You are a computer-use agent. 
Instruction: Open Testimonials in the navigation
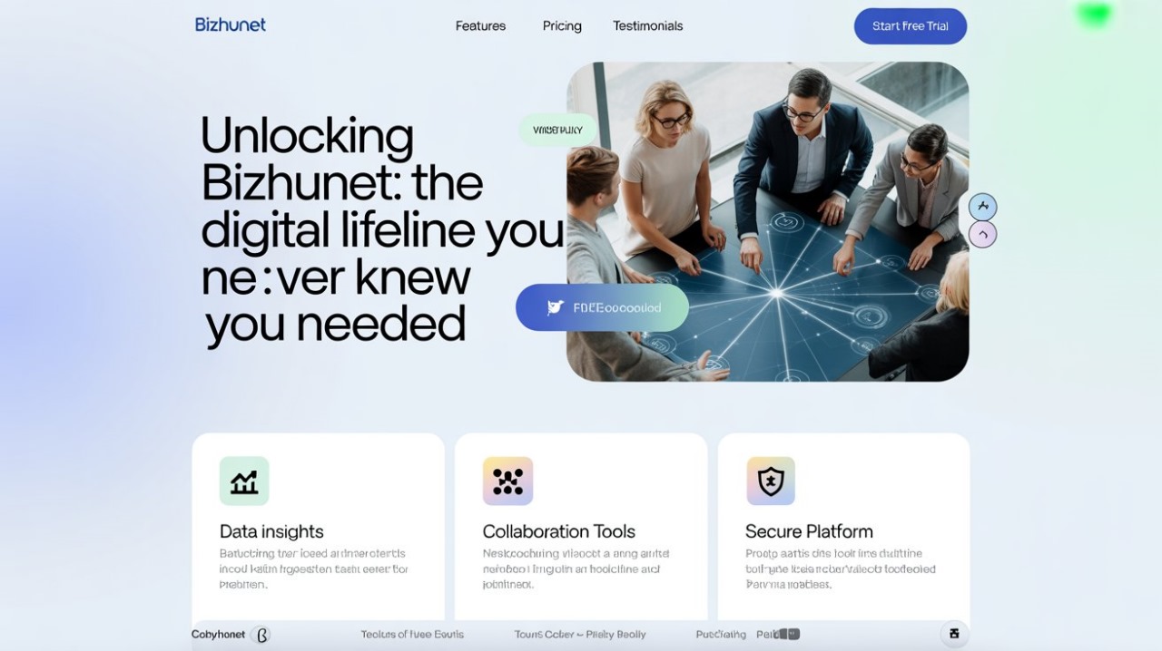[x=647, y=25]
